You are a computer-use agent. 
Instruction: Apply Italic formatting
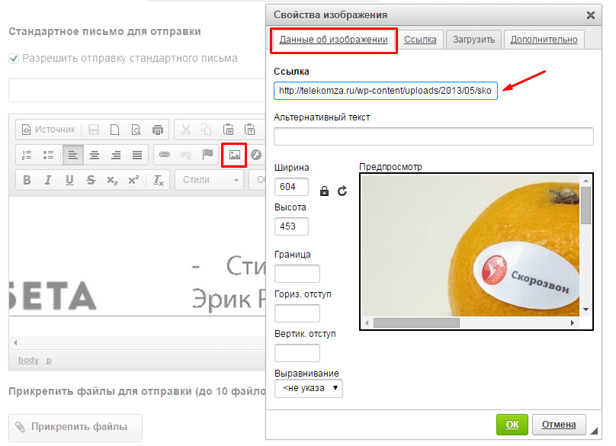point(48,180)
